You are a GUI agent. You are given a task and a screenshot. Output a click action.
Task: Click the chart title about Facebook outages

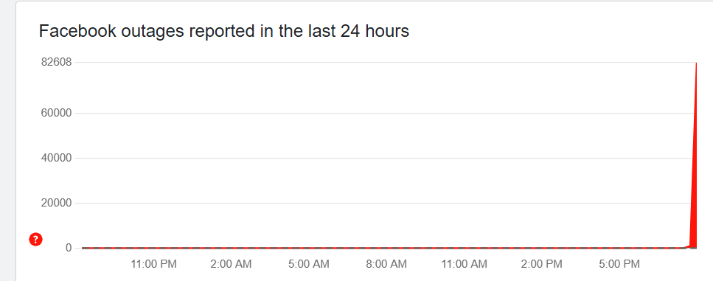click(223, 31)
